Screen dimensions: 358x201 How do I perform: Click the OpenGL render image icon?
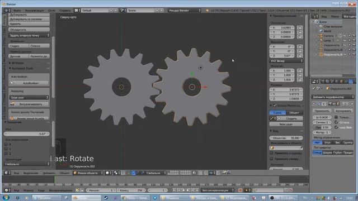[x=224, y=173]
